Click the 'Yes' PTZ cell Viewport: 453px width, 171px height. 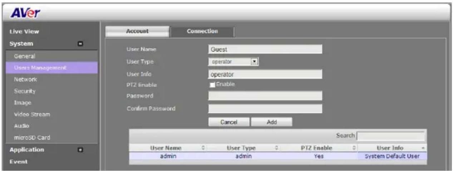coord(319,156)
